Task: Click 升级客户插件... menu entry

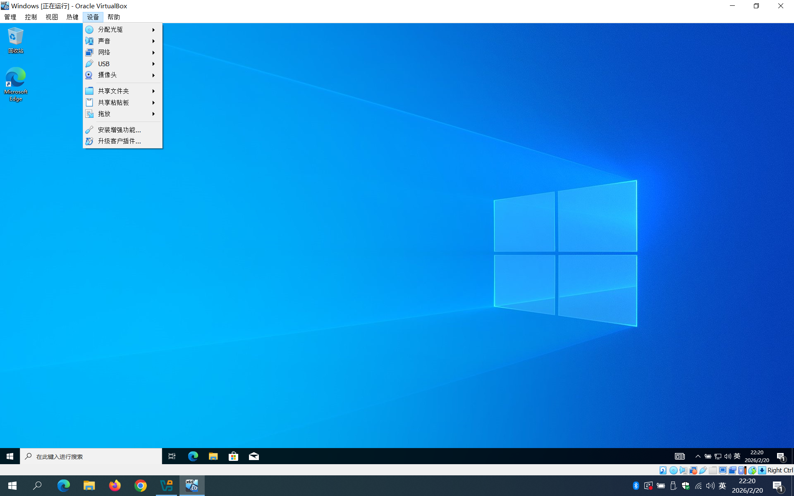Action: (x=119, y=141)
